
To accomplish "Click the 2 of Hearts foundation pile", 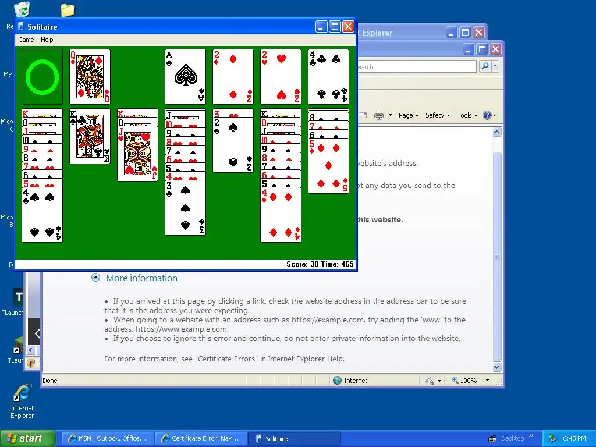I will coord(281,77).
